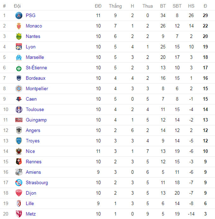Select the Lille team name link
The width and height of the screenshot is (215, 219).
30,203
